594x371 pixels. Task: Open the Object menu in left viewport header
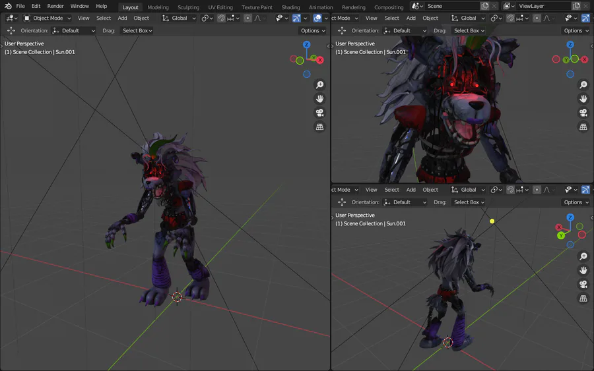click(141, 18)
